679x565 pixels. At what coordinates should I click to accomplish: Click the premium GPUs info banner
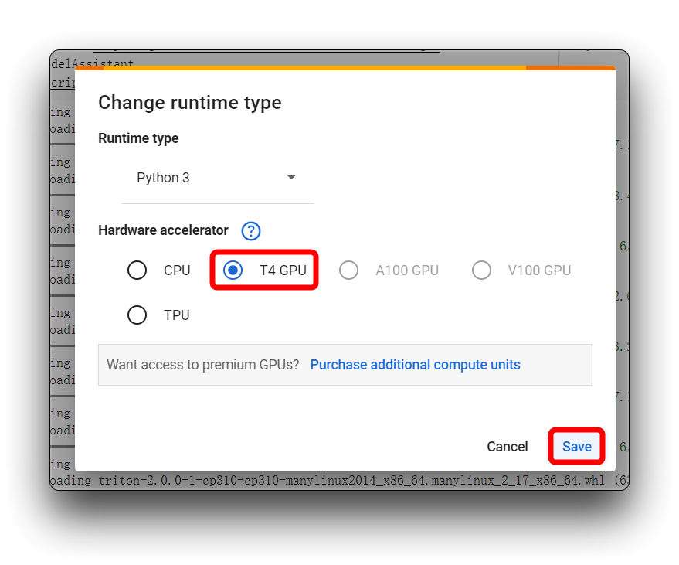coord(345,365)
